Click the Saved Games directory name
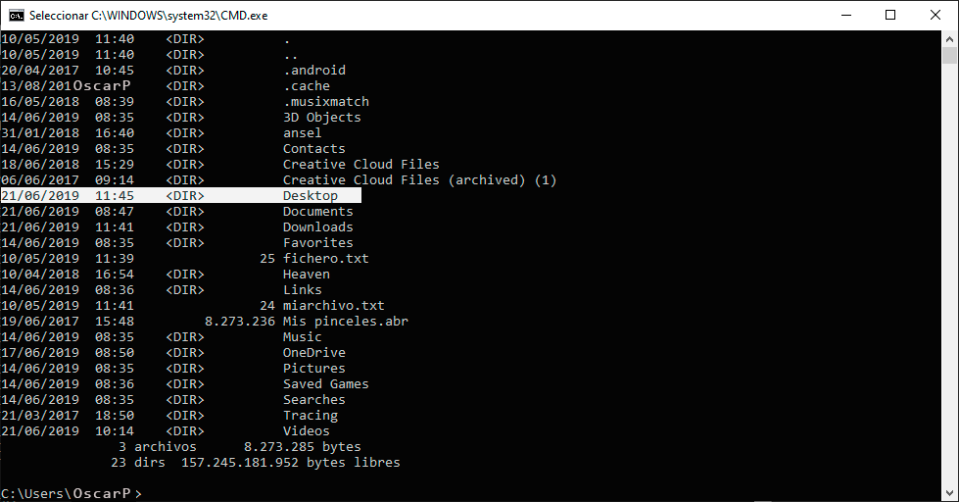959x502 pixels. click(325, 384)
